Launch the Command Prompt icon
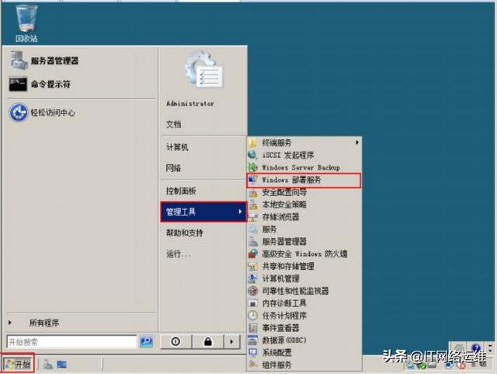This screenshot has height=374, width=497. click(x=18, y=84)
